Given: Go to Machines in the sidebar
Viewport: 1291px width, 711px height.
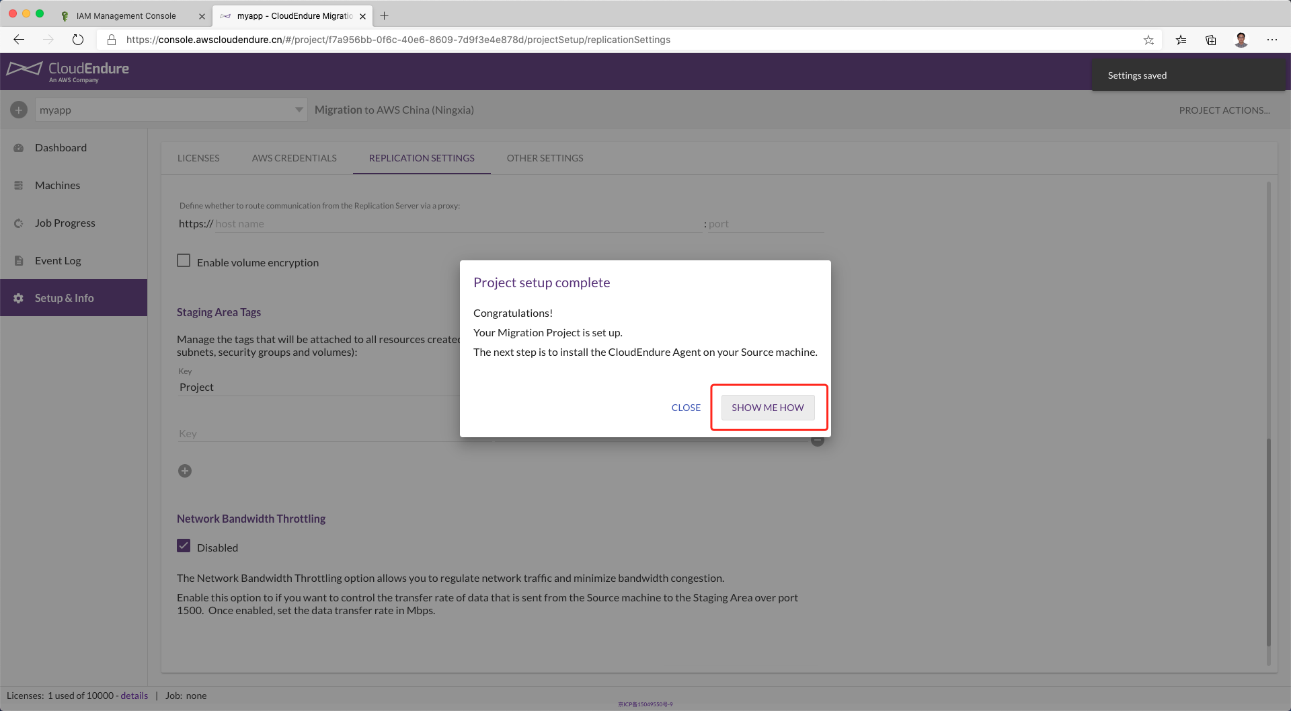Looking at the screenshot, I should [57, 185].
